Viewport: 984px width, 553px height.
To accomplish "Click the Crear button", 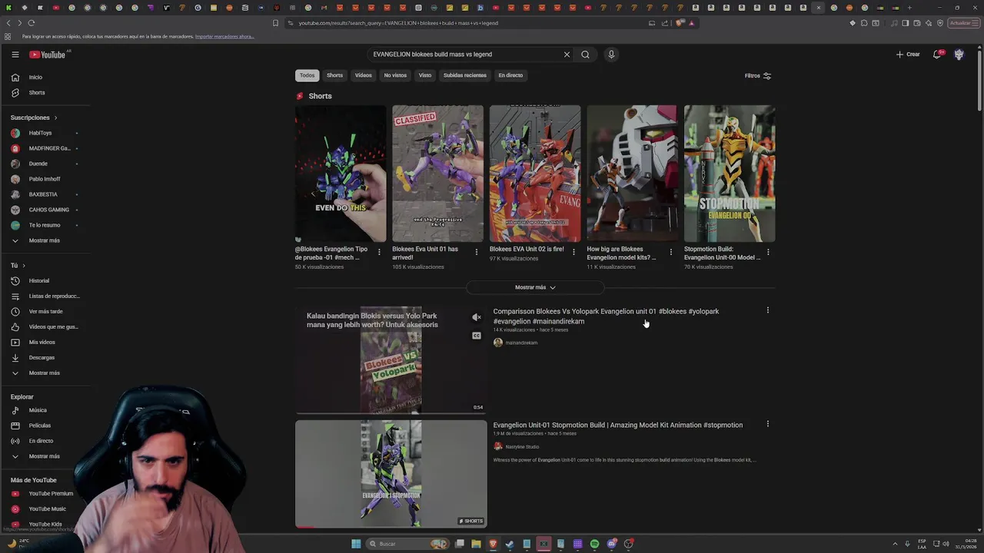I will [908, 55].
